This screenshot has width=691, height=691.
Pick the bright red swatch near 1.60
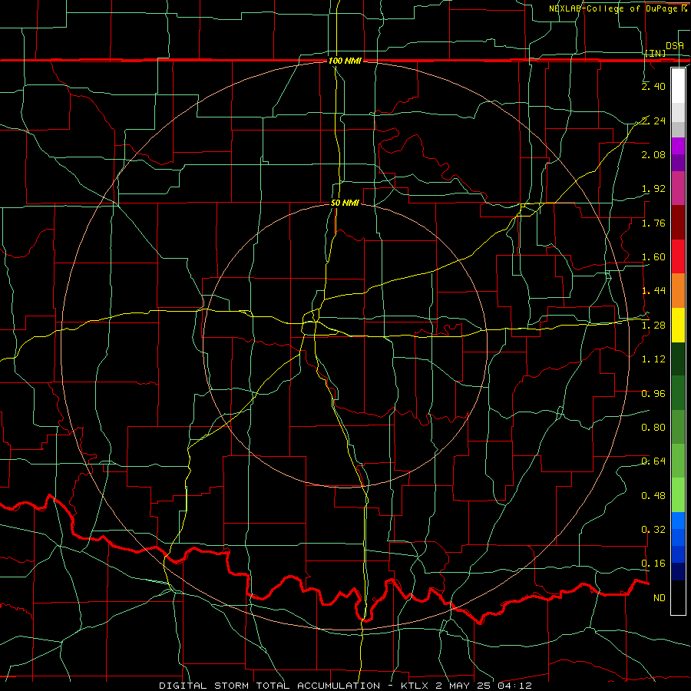point(678,256)
